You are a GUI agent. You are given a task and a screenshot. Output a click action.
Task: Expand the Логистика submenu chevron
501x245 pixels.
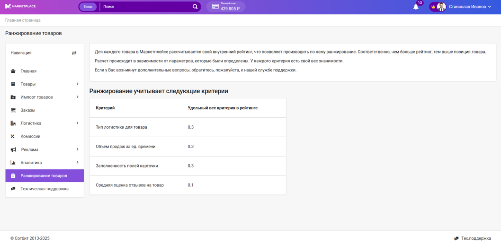(77, 123)
